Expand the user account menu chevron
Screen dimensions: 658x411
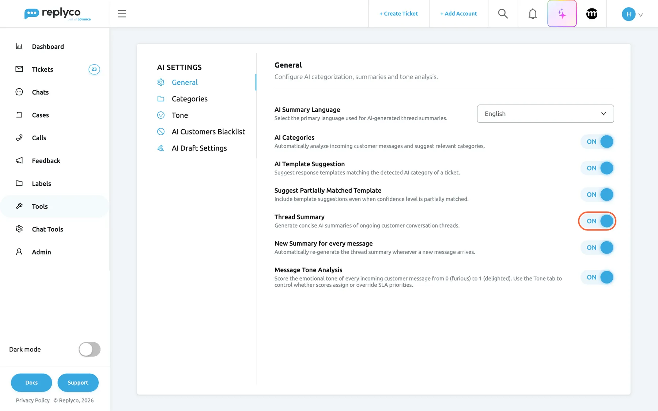(640, 15)
